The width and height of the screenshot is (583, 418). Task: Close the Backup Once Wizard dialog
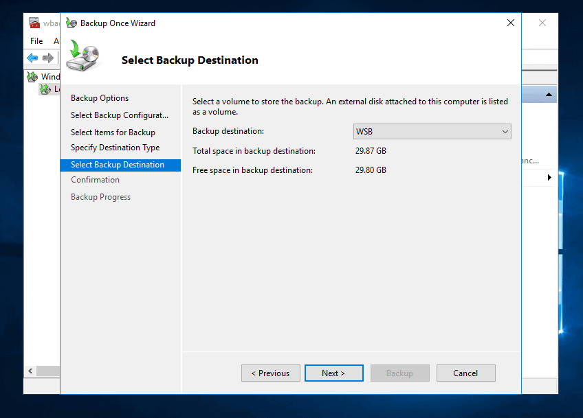click(510, 23)
